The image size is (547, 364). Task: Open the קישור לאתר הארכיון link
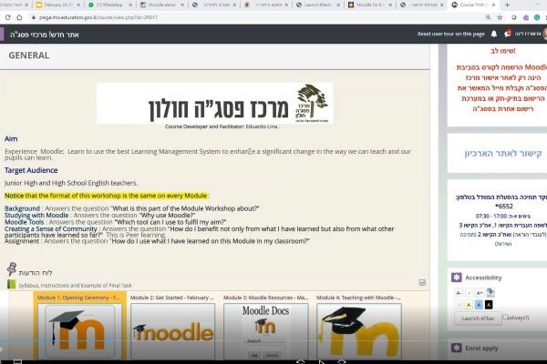[x=502, y=153]
